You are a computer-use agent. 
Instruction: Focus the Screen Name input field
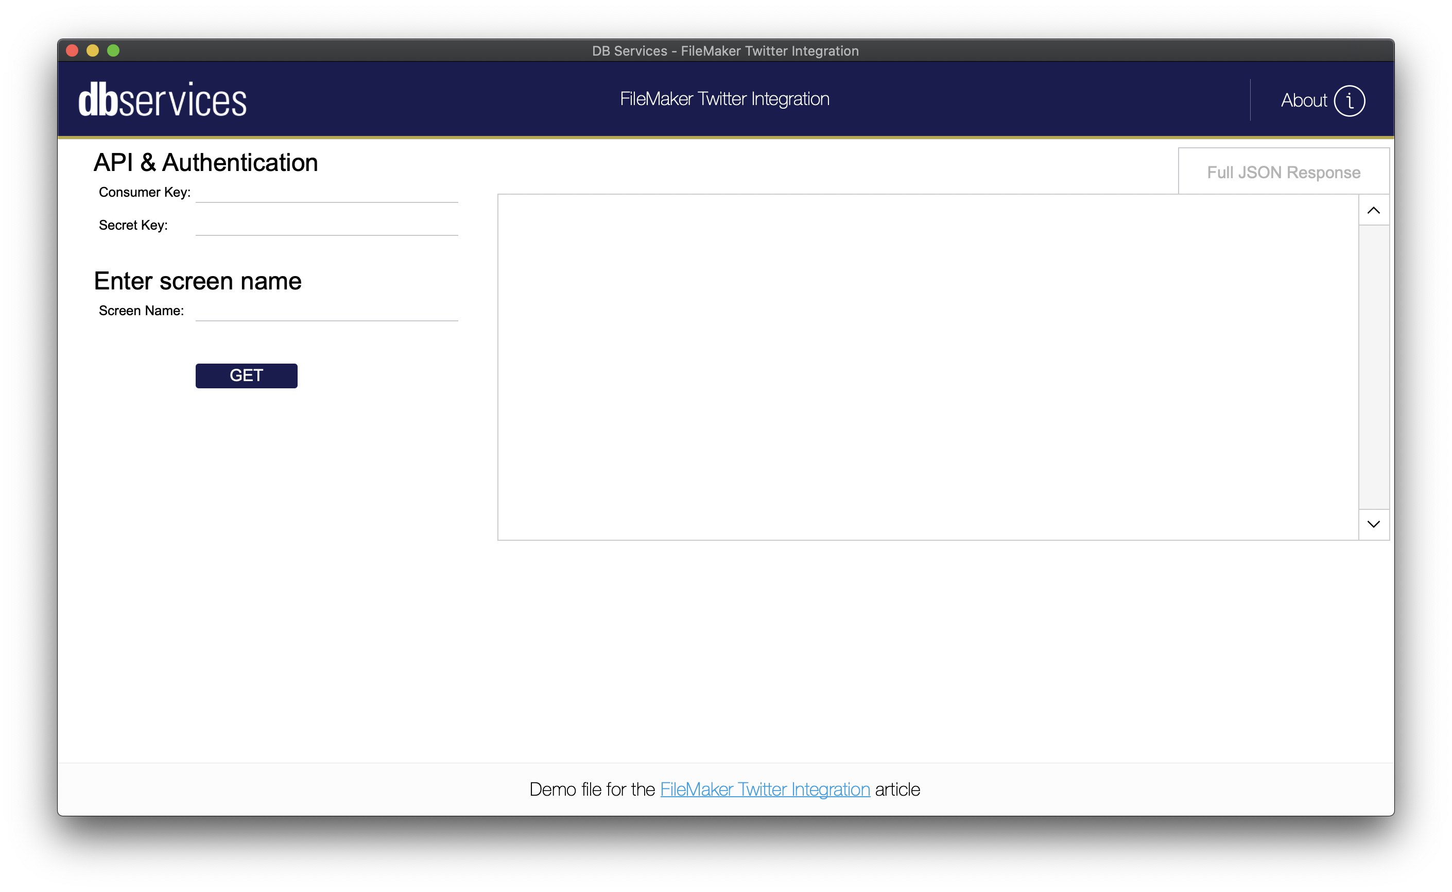[327, 311]
